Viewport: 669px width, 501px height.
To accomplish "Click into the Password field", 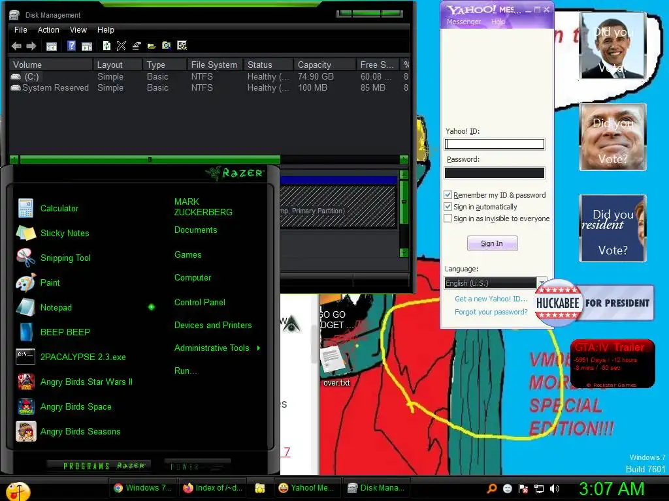I will click(x=495, y=172).
